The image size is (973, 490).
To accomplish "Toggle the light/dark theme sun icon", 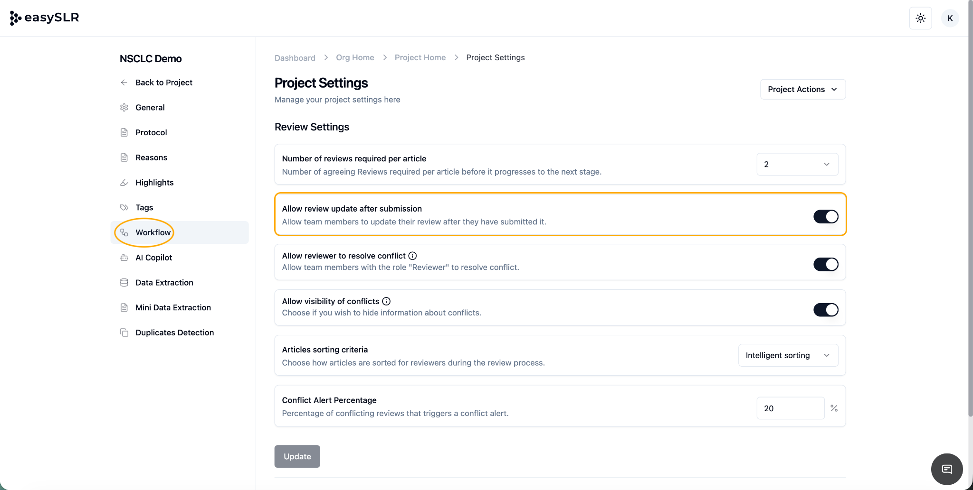I will coord(920,18).
